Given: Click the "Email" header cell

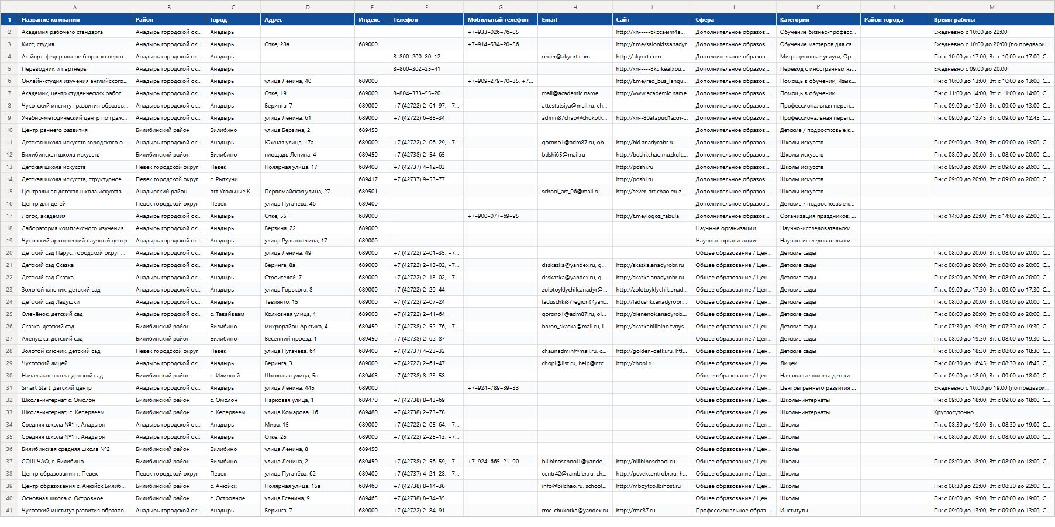Looking at the screenshot, I should click(x=575, y=20).
